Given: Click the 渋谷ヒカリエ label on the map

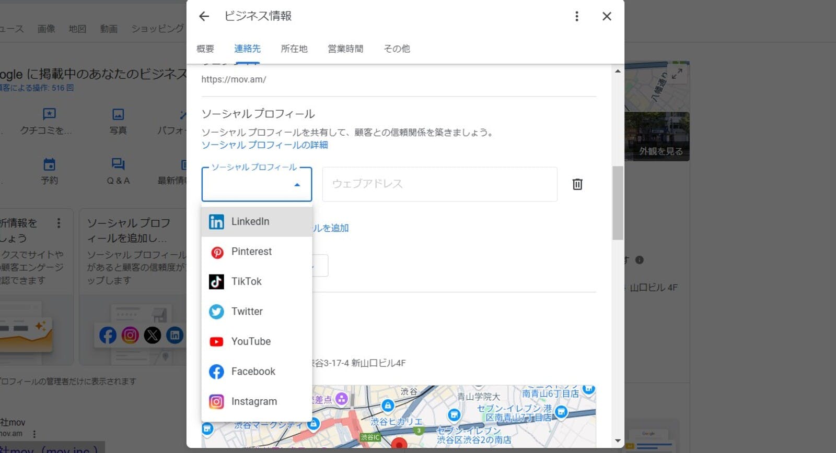Looking at the screenshot, I should [397, 421].
